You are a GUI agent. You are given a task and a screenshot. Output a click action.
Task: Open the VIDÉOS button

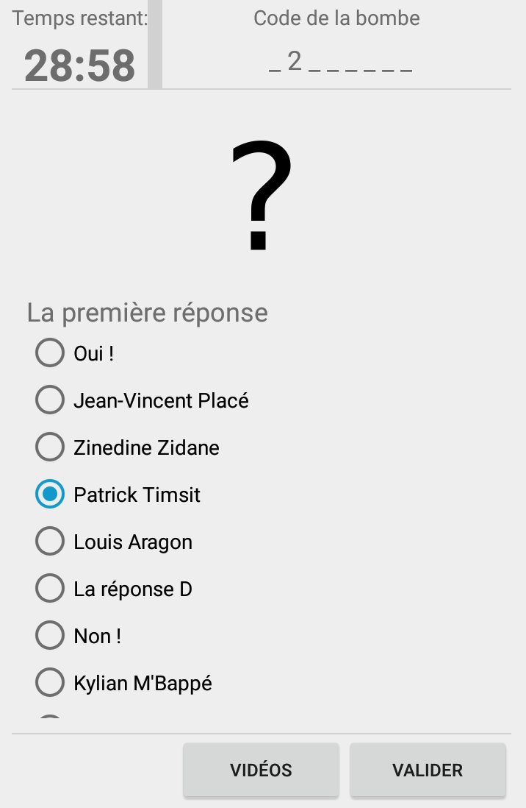point(261,770)
